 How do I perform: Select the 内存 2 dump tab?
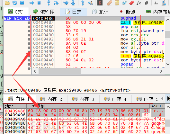click(51, 99)
